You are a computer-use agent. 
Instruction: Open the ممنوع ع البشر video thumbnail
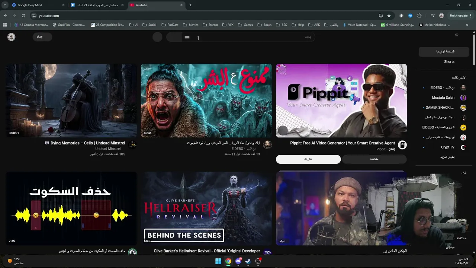click(206, 100)
